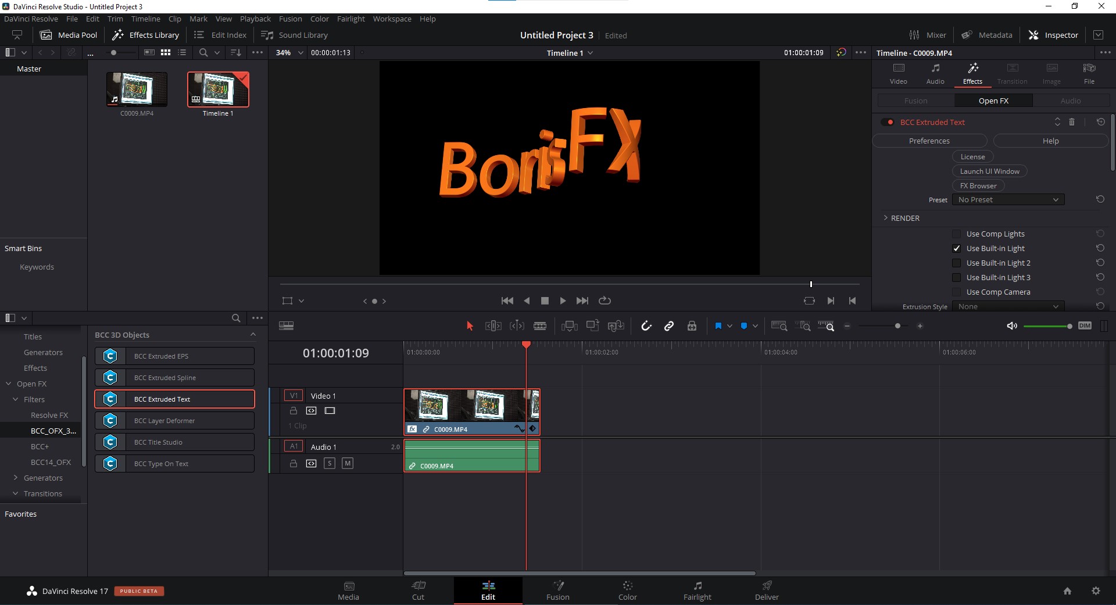
Task: Select the Blade edit mode tool
Action: click(540, 326)
